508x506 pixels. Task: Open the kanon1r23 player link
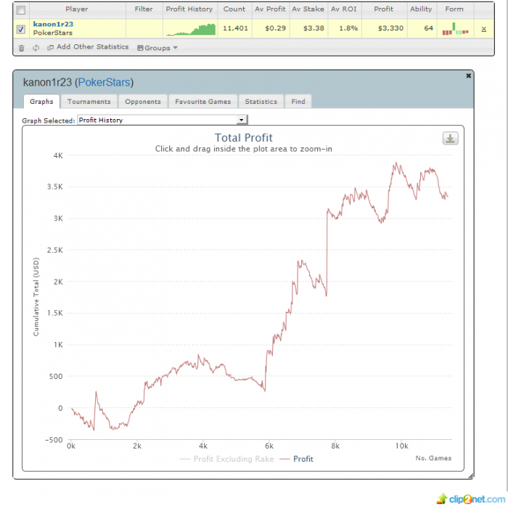tap(53, 24)
